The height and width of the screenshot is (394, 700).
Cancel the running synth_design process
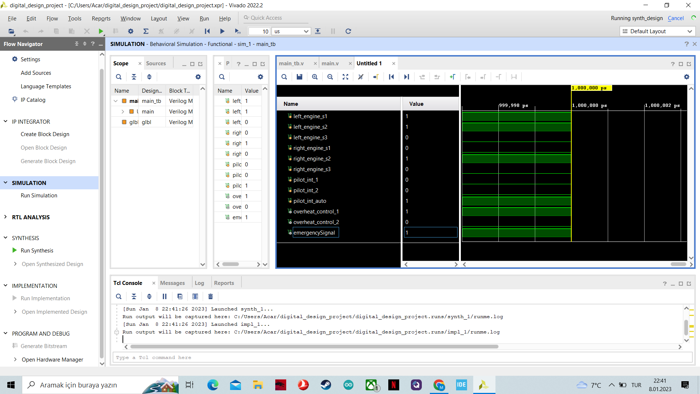click(676, 18)
